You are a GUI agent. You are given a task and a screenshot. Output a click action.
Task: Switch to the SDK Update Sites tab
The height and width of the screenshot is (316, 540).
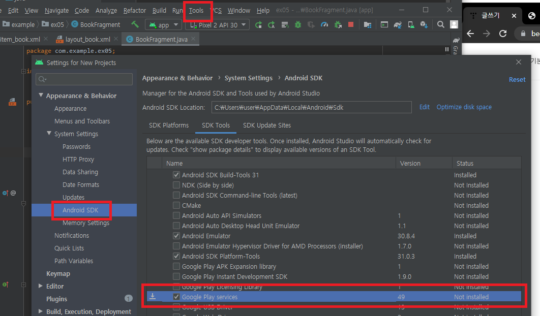coord(267,125)
